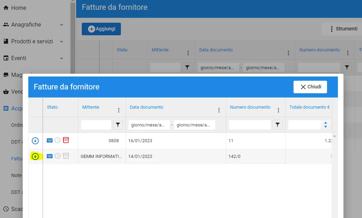This screenshot has height=218, width=362.
Task: Click the Mittente filter input in dialog
Action: point(96,125)
